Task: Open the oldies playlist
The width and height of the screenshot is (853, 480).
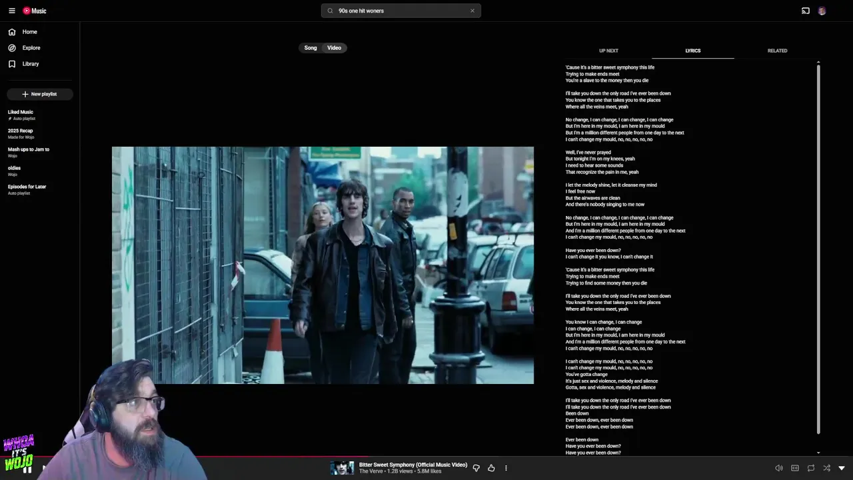Action: pos(14,168)
